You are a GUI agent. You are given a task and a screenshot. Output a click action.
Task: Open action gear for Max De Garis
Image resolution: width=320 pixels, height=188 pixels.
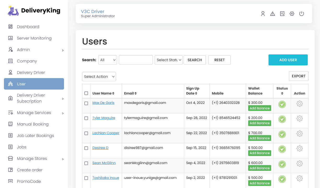[299, 104]
